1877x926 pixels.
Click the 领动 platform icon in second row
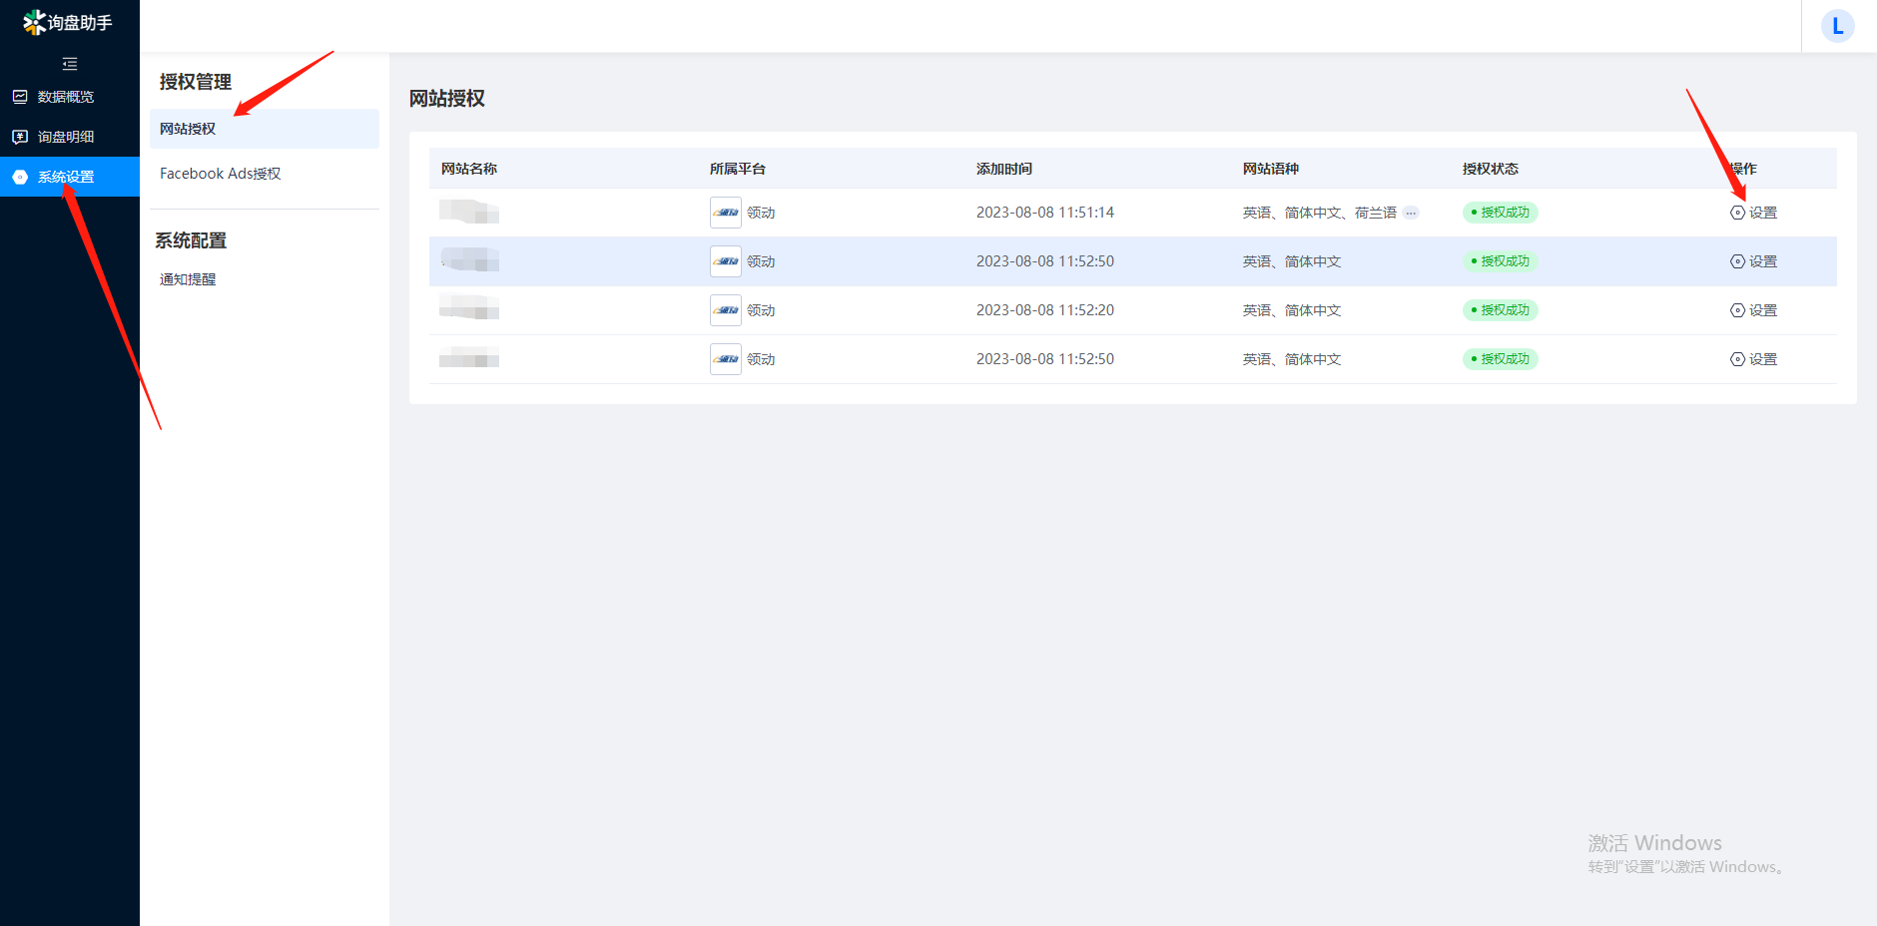726,261
